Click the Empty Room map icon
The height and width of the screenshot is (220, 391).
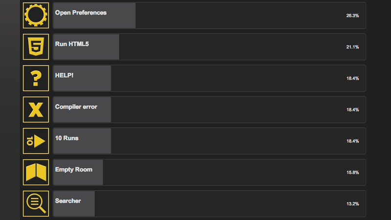[36, 173]
